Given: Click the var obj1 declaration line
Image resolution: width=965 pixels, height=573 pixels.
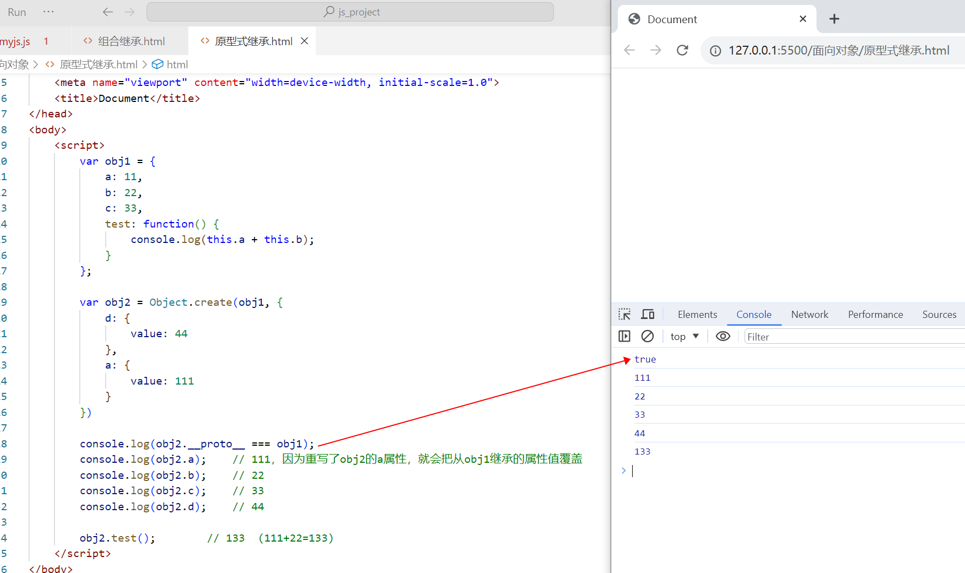Looking at the screenshot, I should [x=118, y=161].
